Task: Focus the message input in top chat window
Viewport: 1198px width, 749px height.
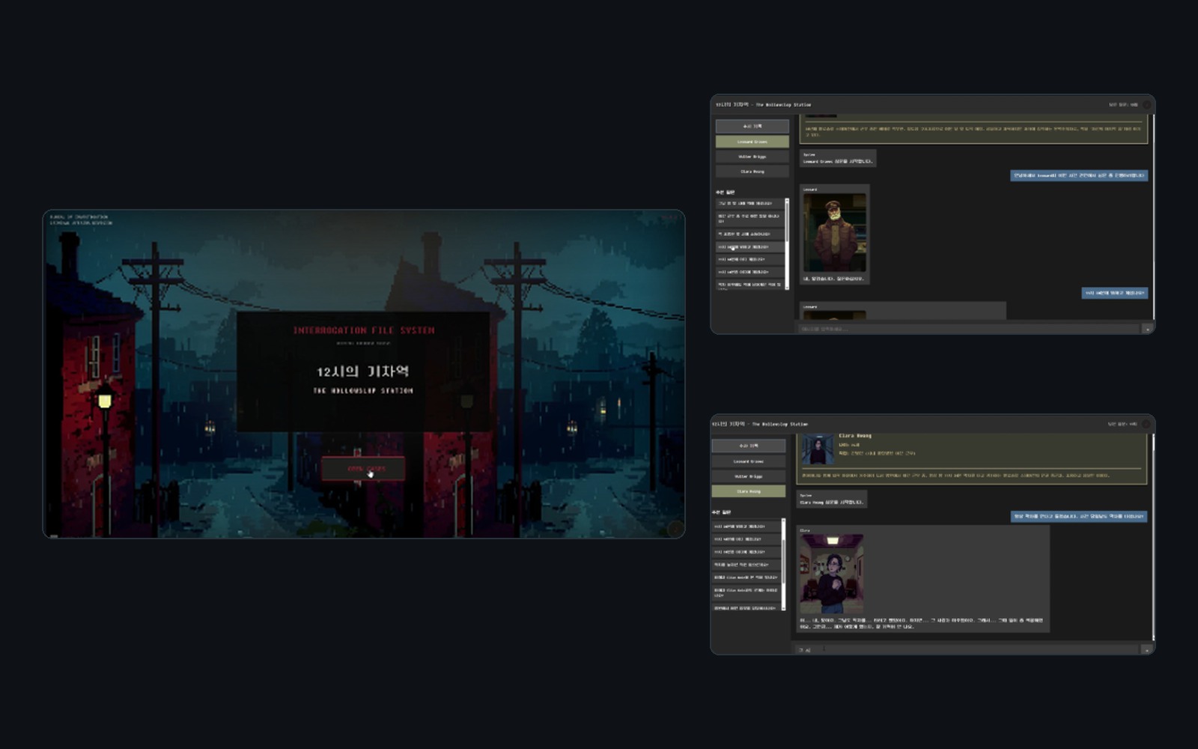Action: (967, 329)
